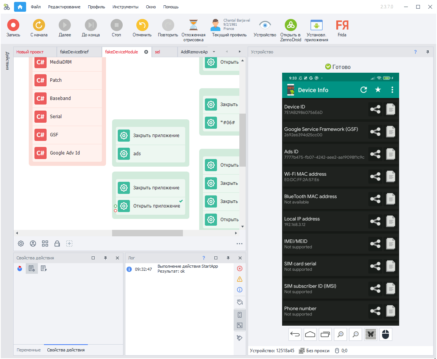
Task: Share the Device ID value
Action: 375,109
